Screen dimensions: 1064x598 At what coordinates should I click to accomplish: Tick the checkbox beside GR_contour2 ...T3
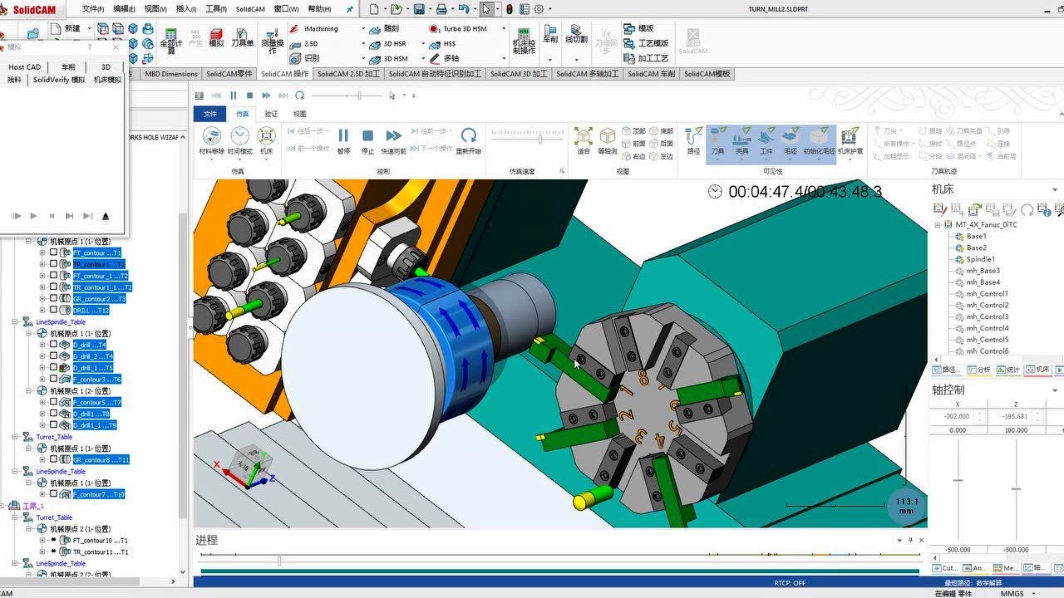(x=54, y=299)
